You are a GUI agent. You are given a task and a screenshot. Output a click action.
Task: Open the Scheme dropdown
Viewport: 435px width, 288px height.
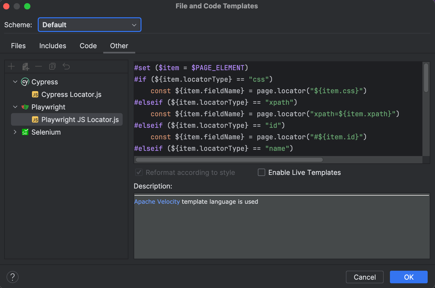point(89,25)
